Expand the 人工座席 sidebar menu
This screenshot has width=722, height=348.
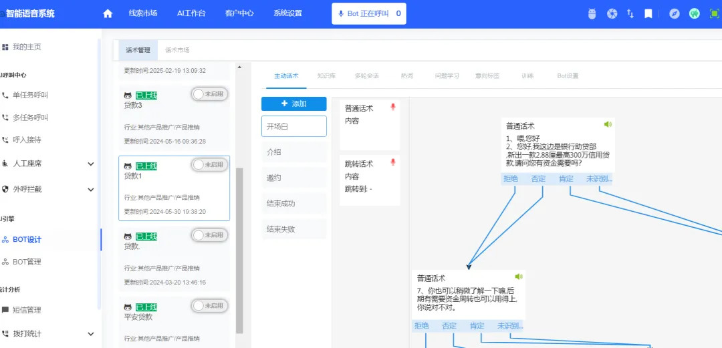(x=91, y=164)
